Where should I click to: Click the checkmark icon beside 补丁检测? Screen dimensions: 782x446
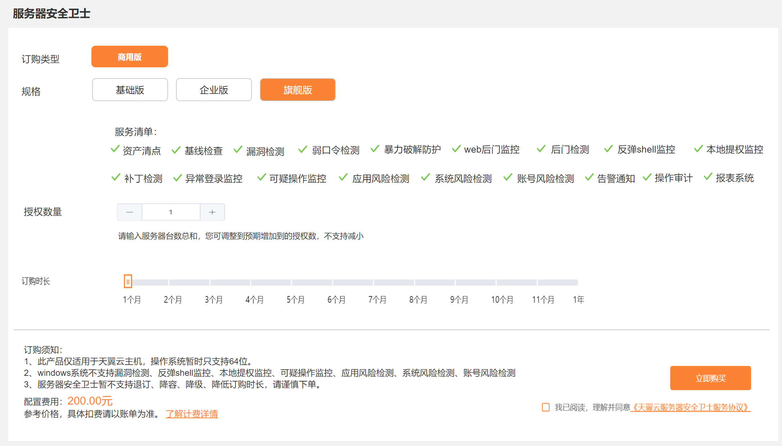(116, 177)
